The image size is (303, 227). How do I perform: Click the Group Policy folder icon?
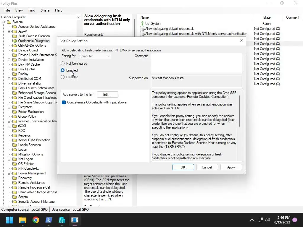[14, 116]
